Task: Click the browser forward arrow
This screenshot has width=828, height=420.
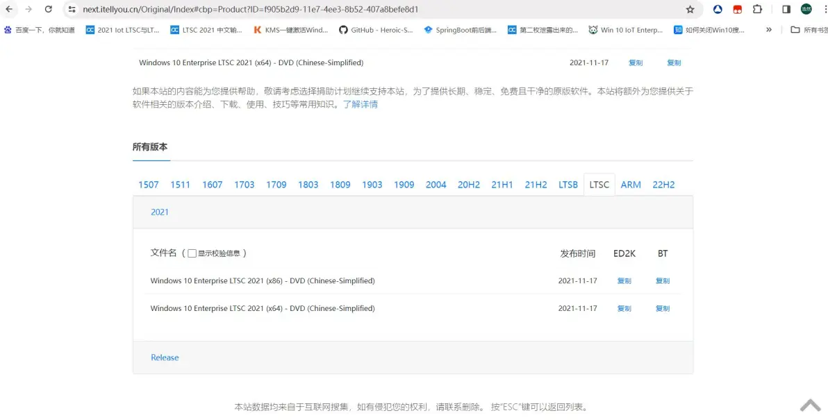Action: coord(28,9)
